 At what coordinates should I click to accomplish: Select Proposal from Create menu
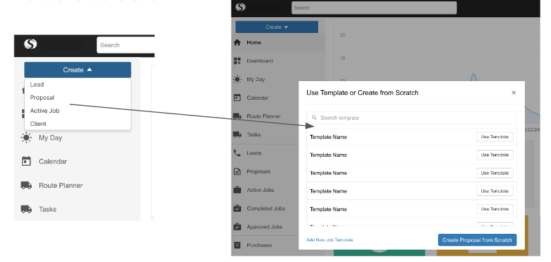[x=42, y=98]
